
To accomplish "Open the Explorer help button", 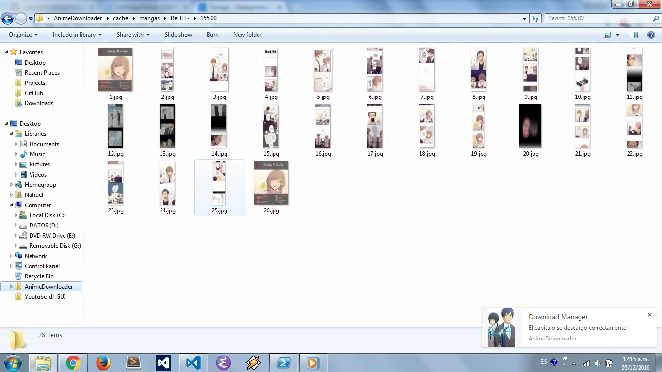I will point(651,35).
